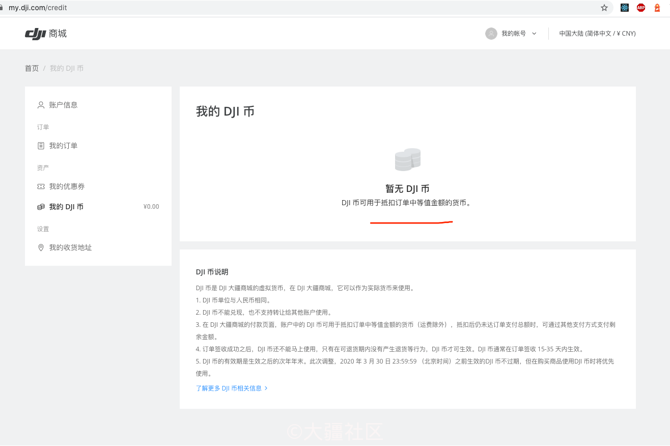The width and height of the screenshot is (670, 446).
Task: Open the ABP ad blocker extension
Action: tap(641, 8)
